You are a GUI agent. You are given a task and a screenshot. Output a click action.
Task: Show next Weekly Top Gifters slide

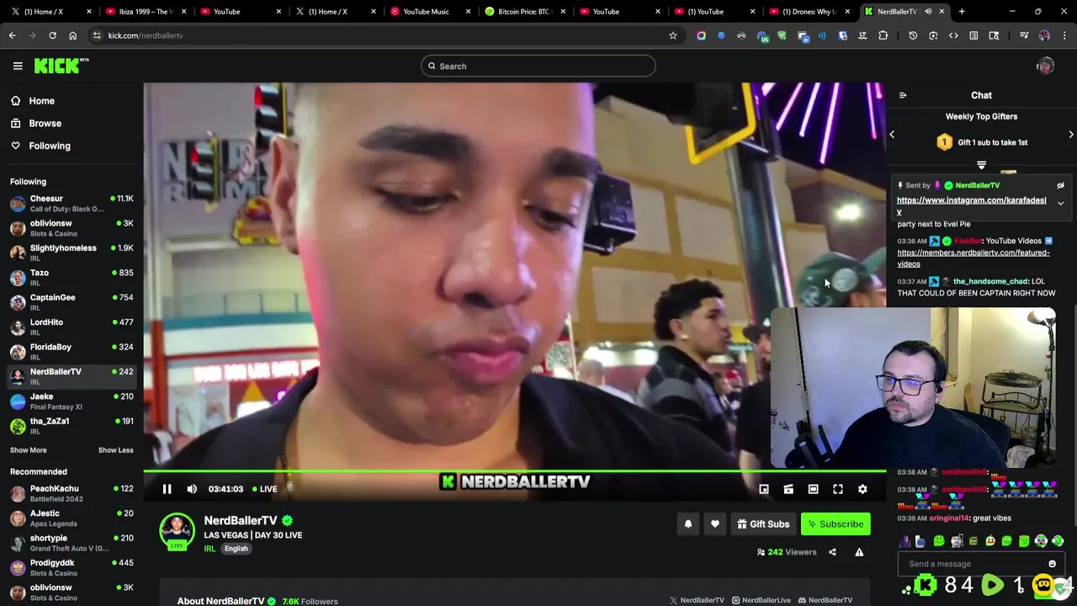1071,135
